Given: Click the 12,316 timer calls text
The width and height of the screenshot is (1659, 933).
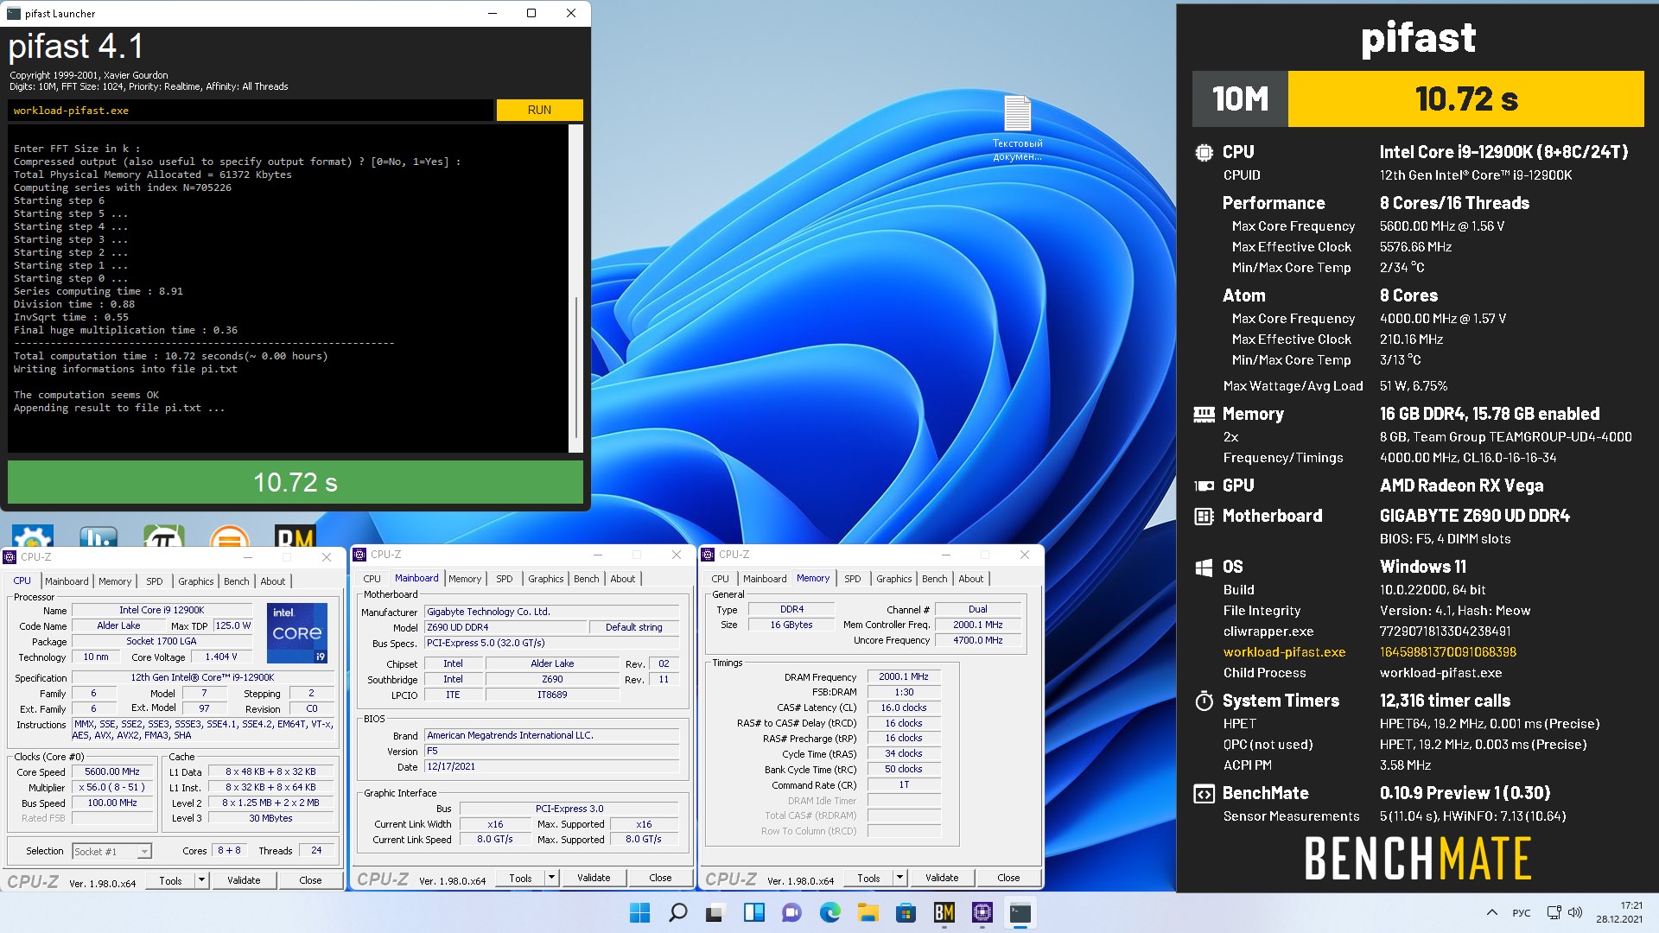Looking at the screenshot, I should point(1445,701).
